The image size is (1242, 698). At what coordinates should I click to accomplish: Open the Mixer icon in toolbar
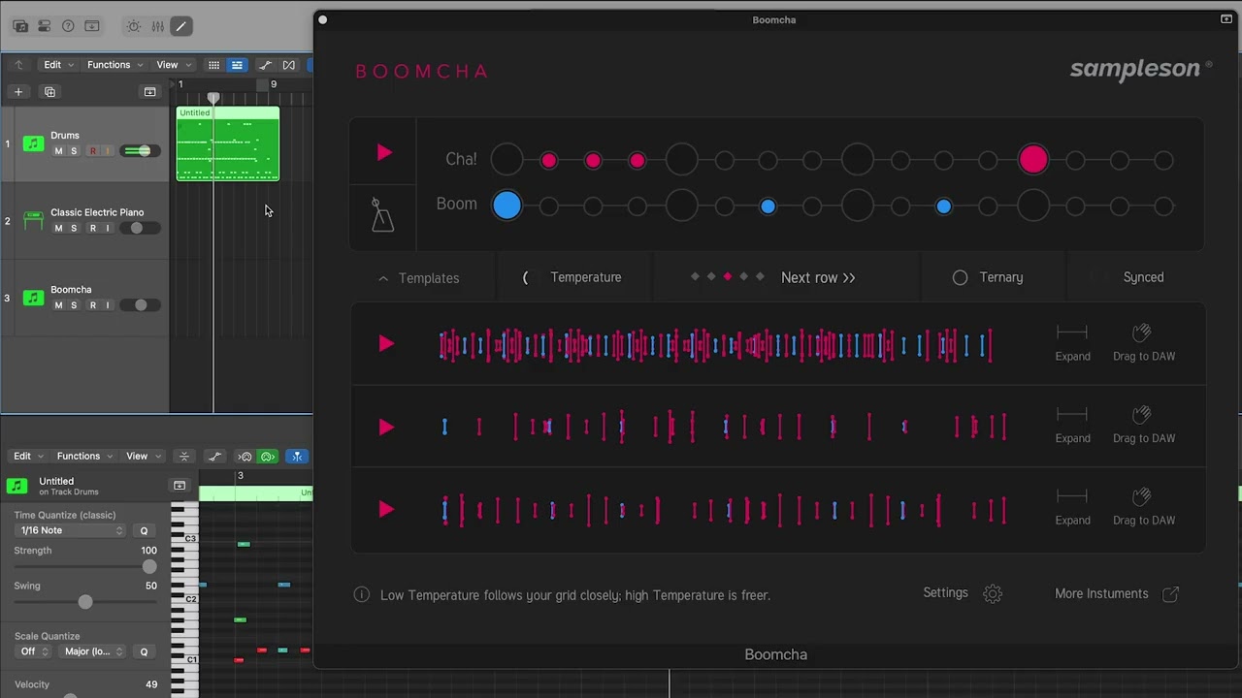click(x=157, y=26)
